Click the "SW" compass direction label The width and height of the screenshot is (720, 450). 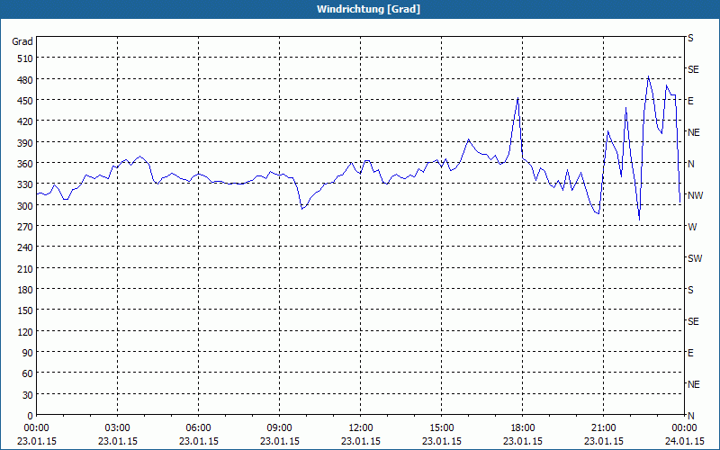[x=694, y=258]
